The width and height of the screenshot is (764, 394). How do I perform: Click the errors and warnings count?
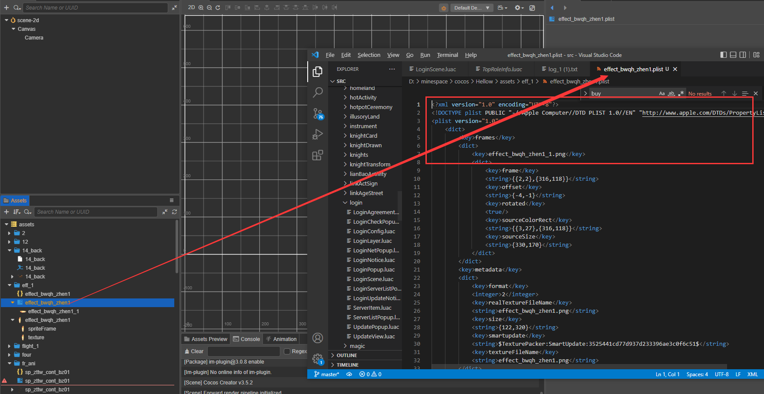370,374
